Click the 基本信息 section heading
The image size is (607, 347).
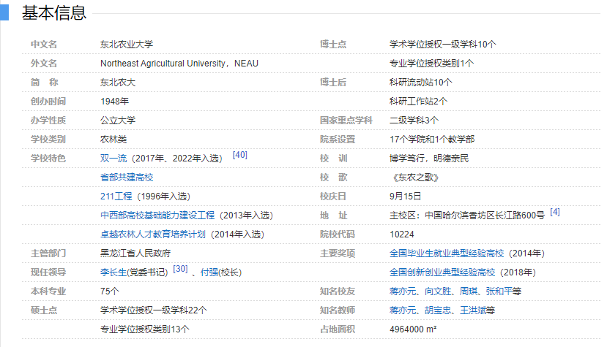[x=53, y=12]
